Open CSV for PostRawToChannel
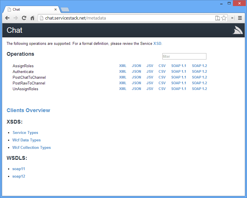 click(162, 83)
